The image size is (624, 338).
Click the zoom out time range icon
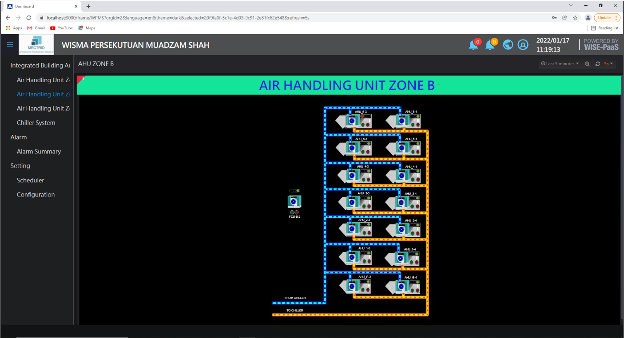point(587,64)
